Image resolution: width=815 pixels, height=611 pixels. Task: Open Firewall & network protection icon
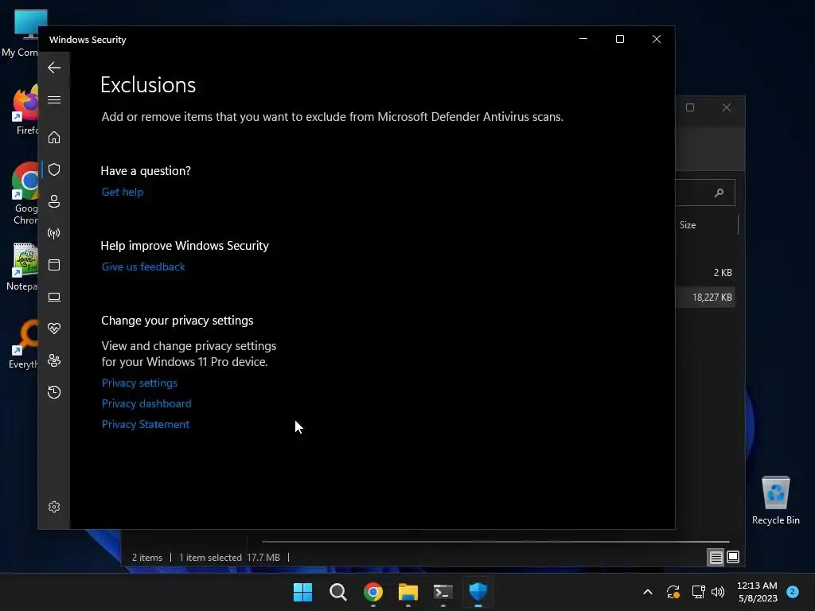[54, 233]
